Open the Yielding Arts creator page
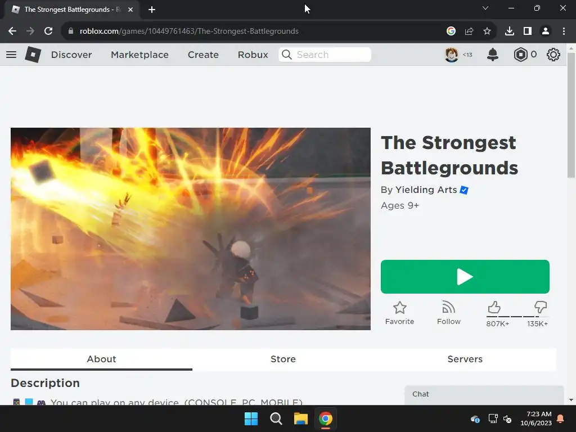Screen dimensions: 576x432 point(426,190)
